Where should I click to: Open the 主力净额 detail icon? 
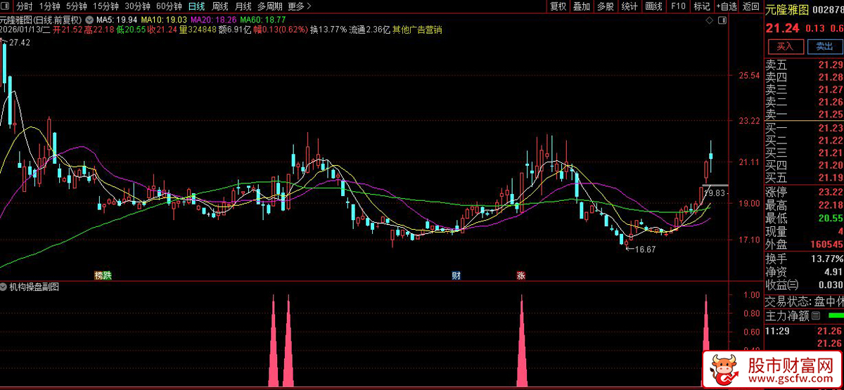(x=817, y=316)
